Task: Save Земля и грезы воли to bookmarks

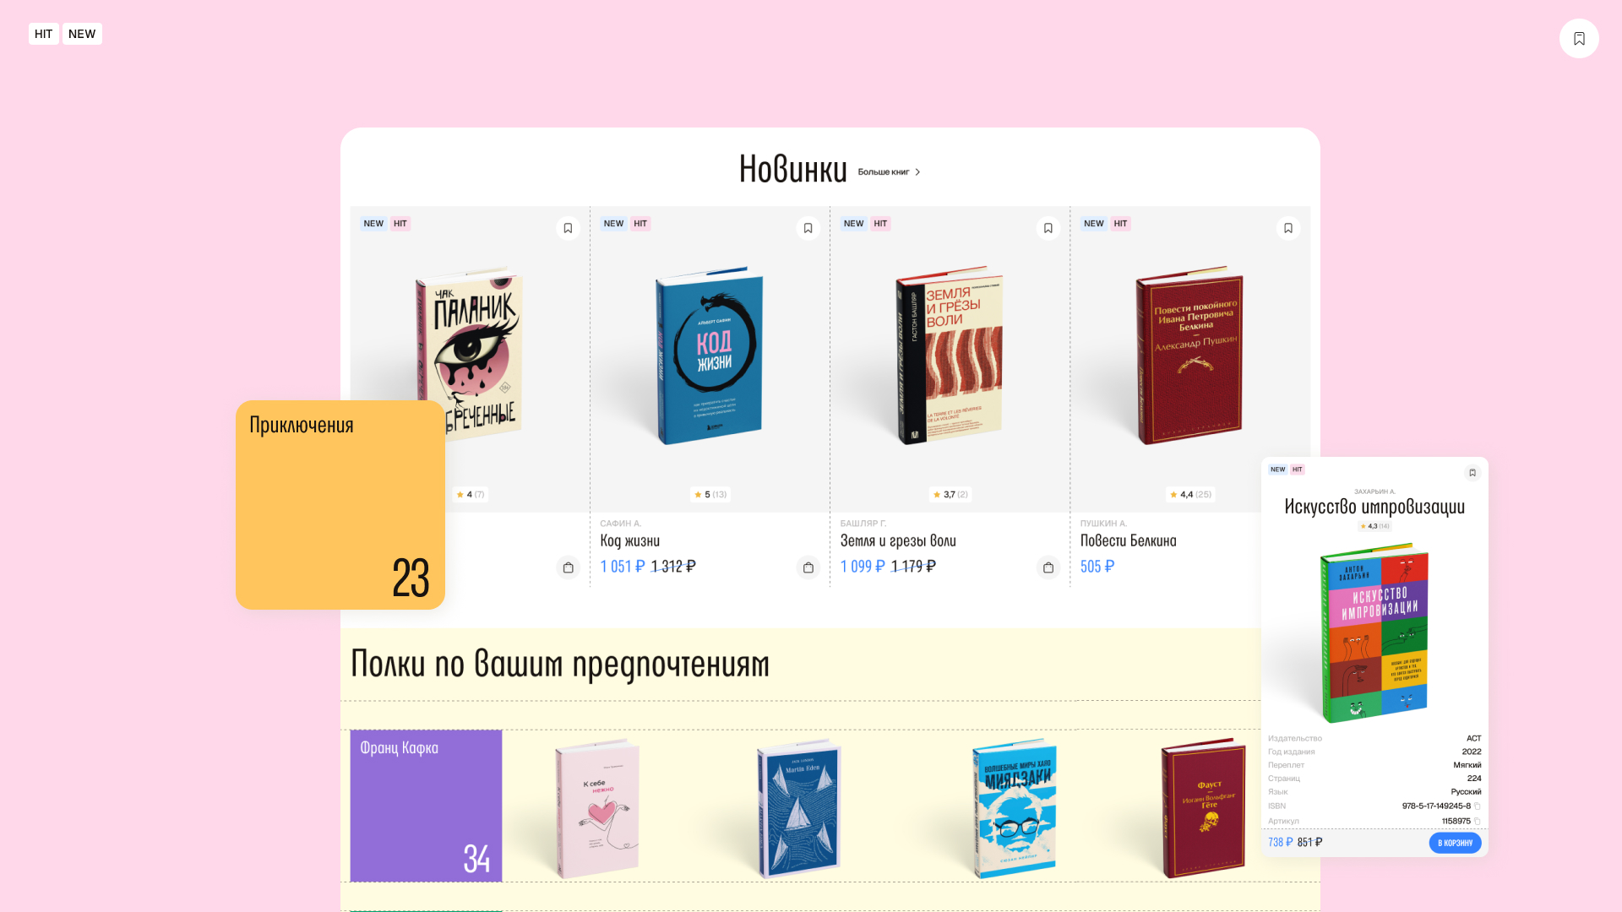Action: [x=1048, y=228]
